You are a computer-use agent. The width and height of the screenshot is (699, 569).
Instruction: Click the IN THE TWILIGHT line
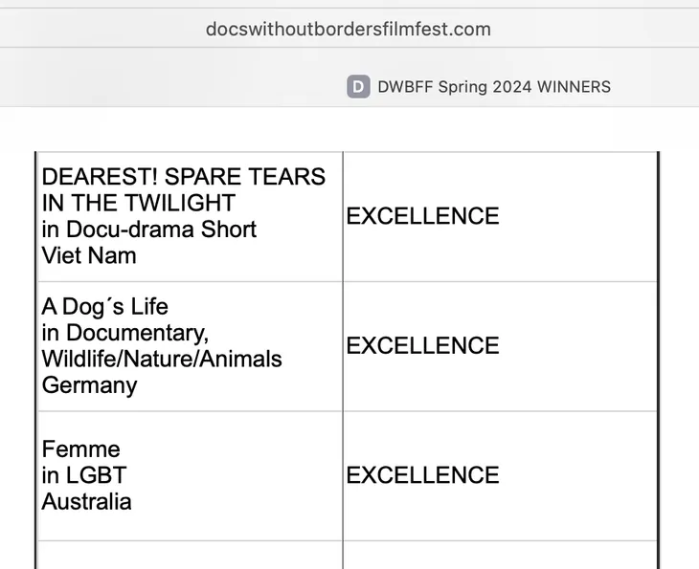coord(139,203)
